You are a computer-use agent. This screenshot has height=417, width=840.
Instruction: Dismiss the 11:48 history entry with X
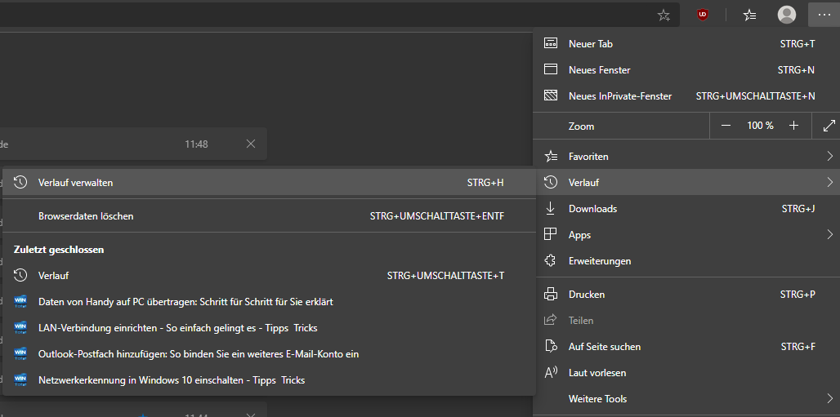coord(251,144)
